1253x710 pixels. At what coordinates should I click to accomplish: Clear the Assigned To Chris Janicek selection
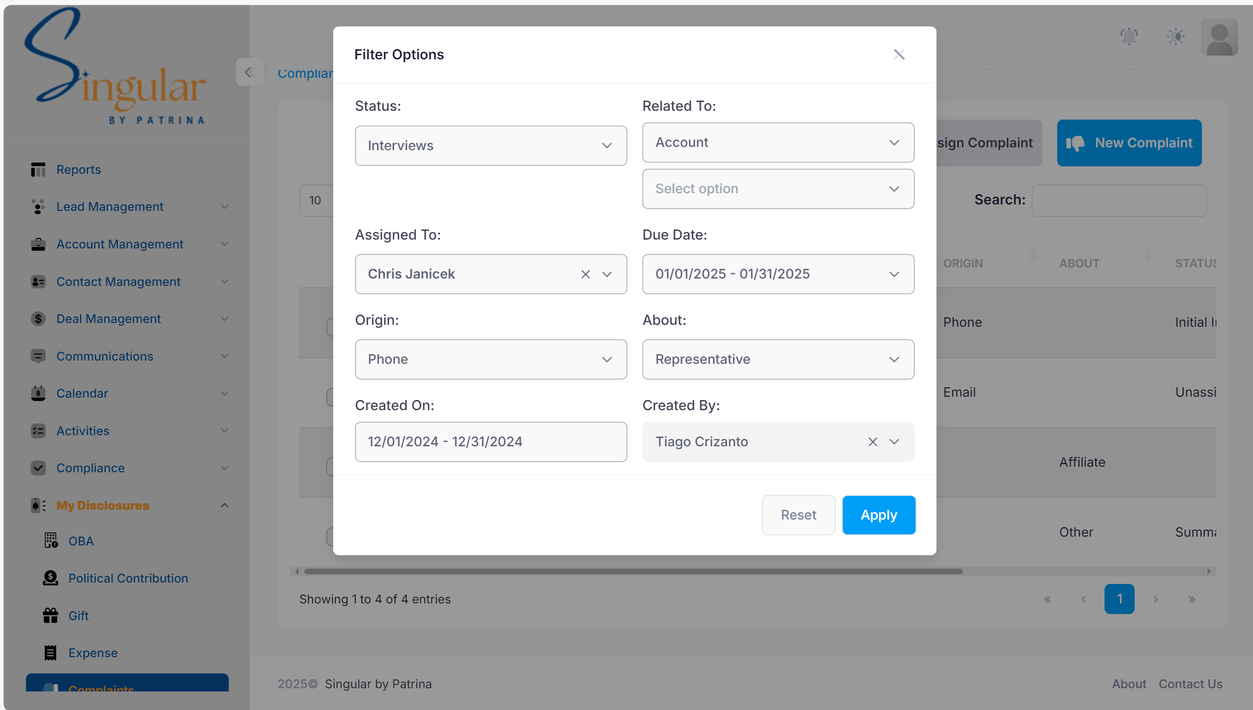tap(585, 273)
